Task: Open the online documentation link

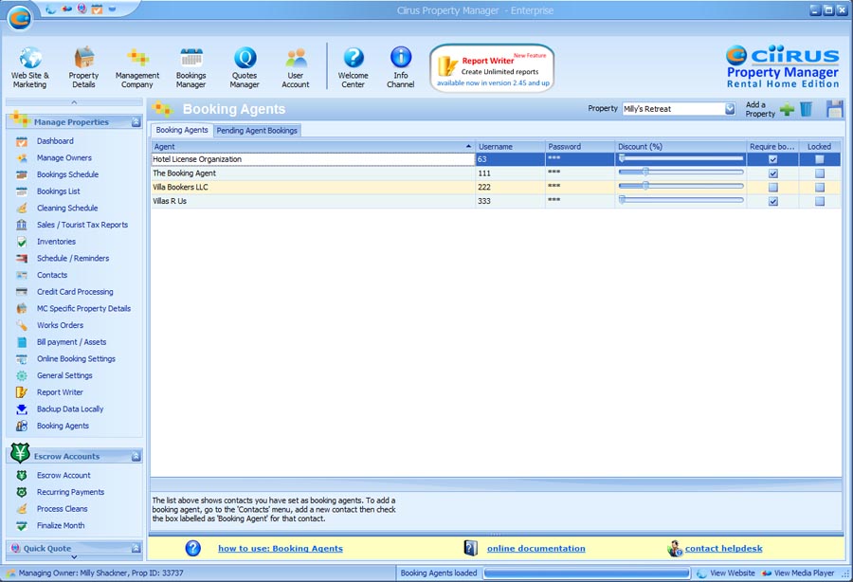Action: (x=535, y=548)
